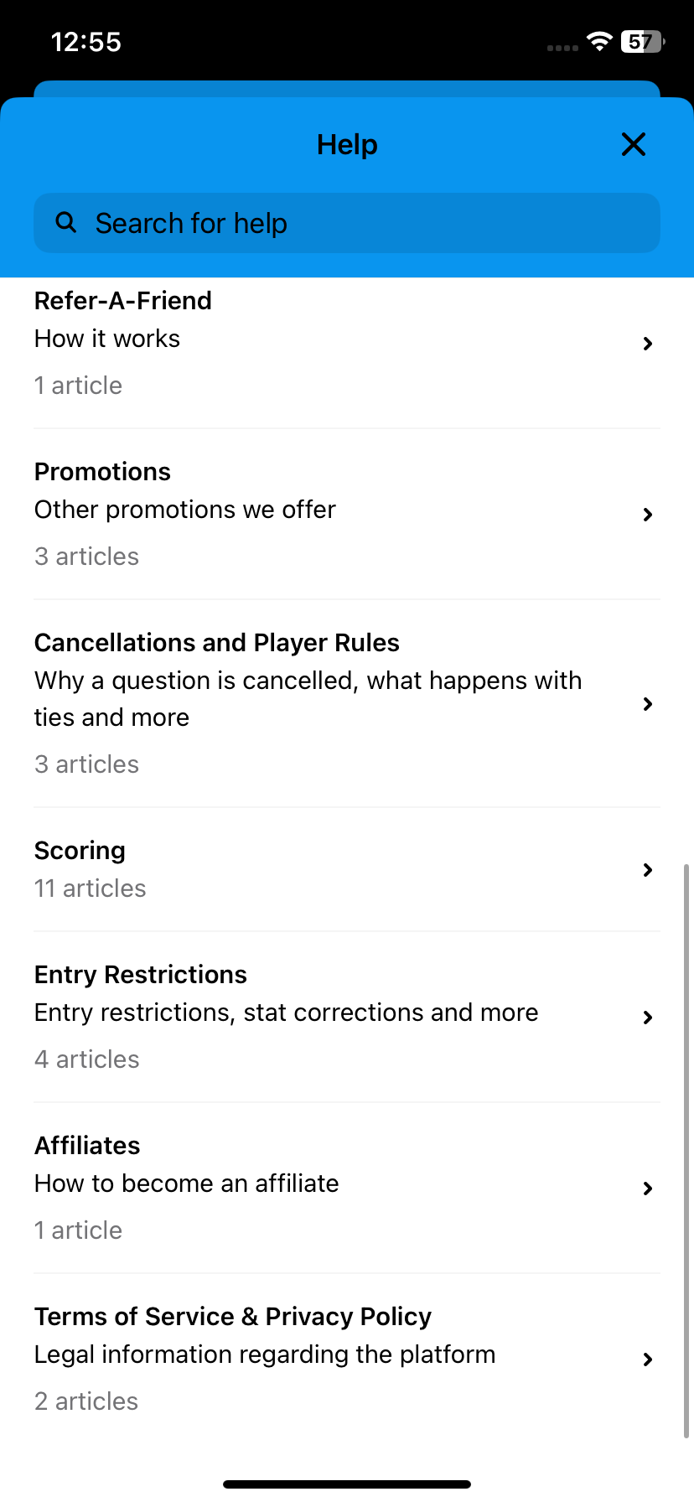
Task: Open Affiliates chevron arrow
Action: click(647, 1189)
